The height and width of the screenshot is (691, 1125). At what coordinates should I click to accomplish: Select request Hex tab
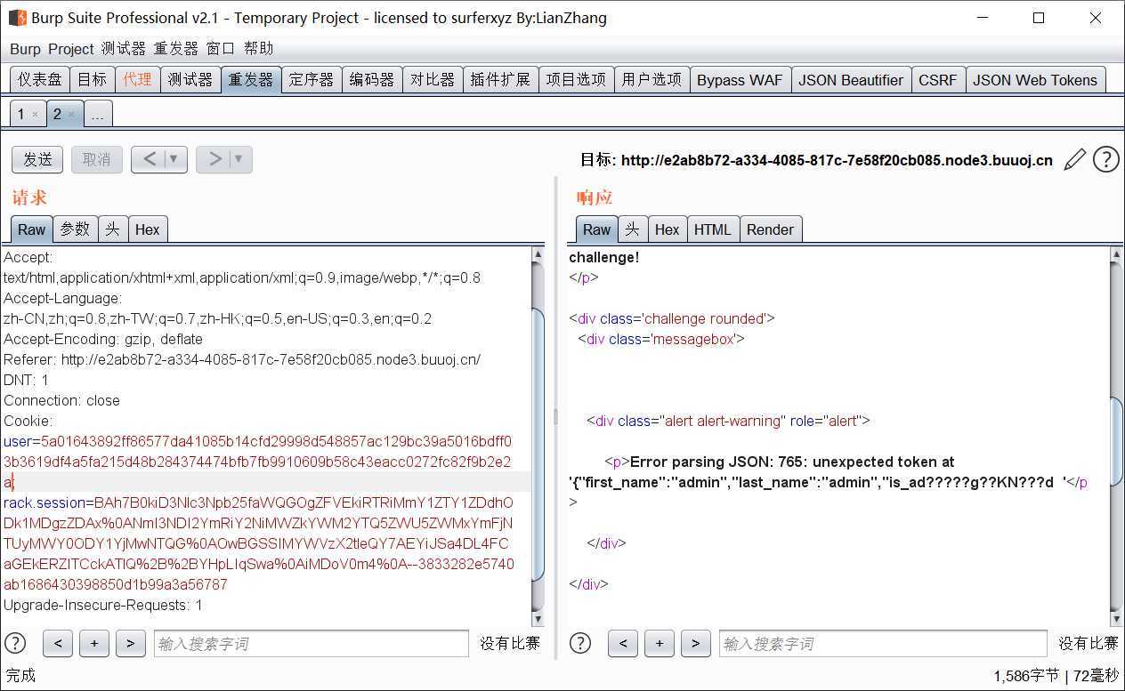tap(148, 229)
